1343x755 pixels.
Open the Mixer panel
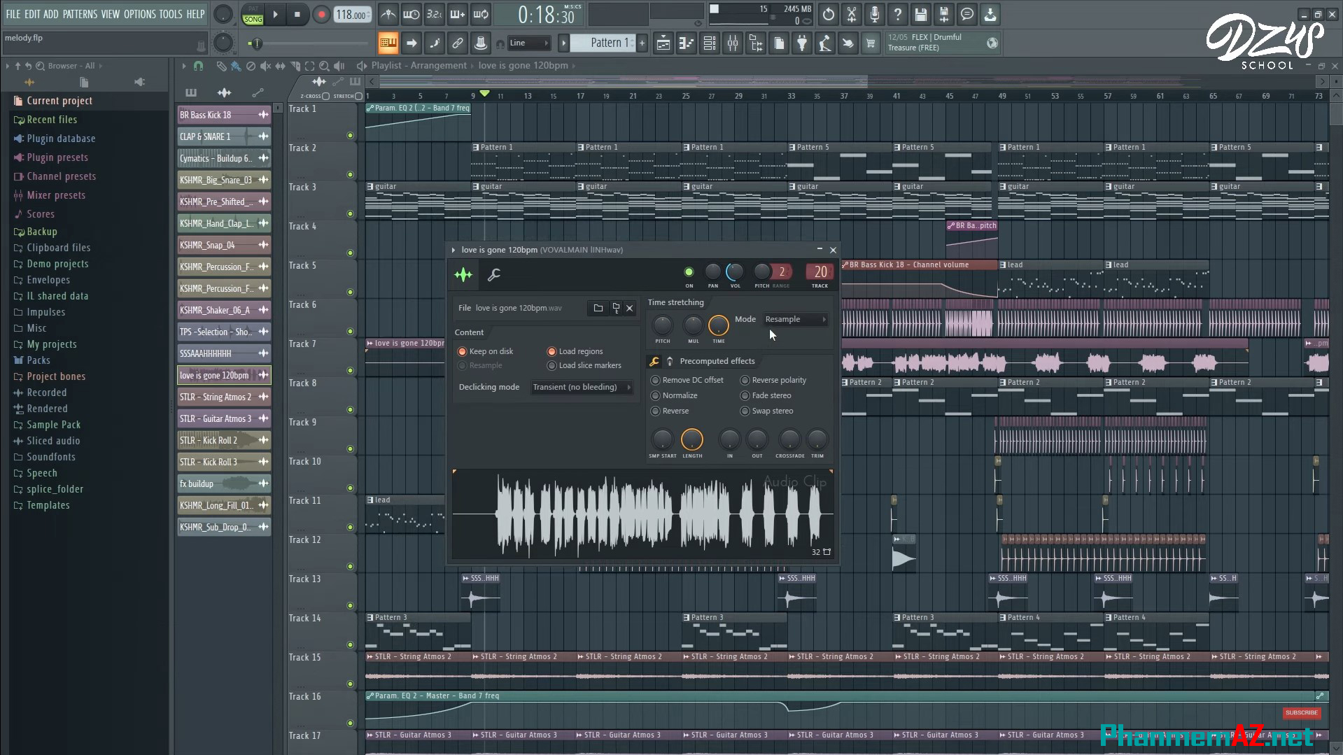732,43
